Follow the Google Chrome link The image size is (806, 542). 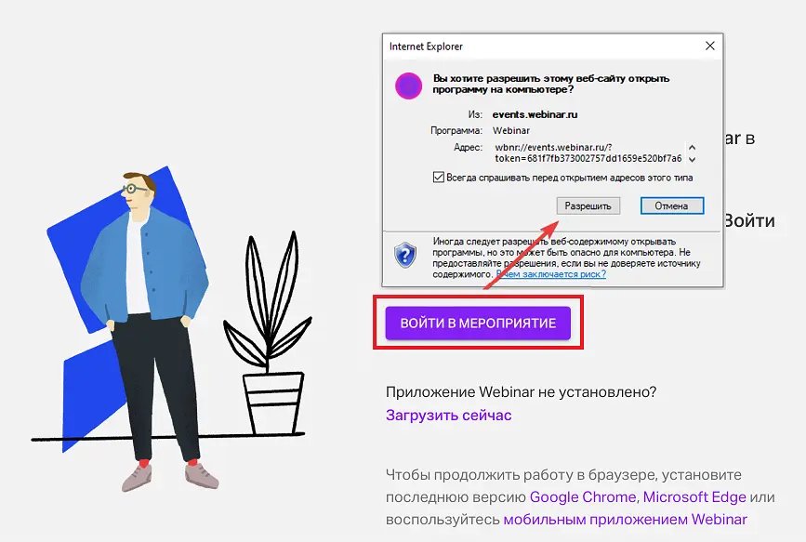coord(583,496)
